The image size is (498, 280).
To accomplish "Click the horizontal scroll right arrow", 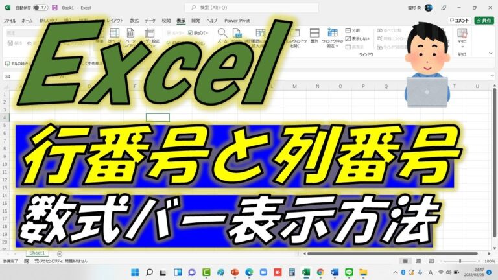I will coord(489,253).
